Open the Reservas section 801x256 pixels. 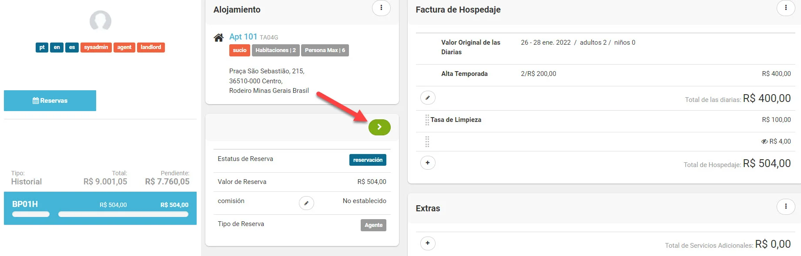(50, 101)
